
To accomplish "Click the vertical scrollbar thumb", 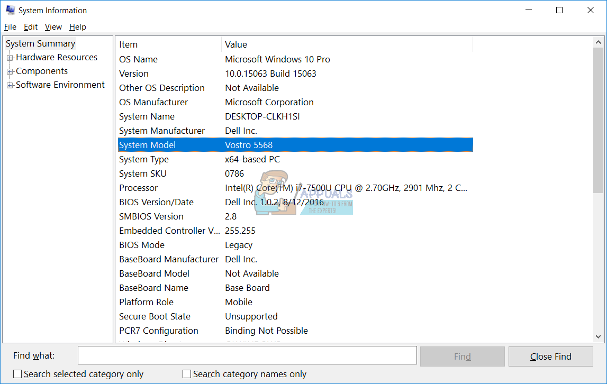I will click(598, 120).
